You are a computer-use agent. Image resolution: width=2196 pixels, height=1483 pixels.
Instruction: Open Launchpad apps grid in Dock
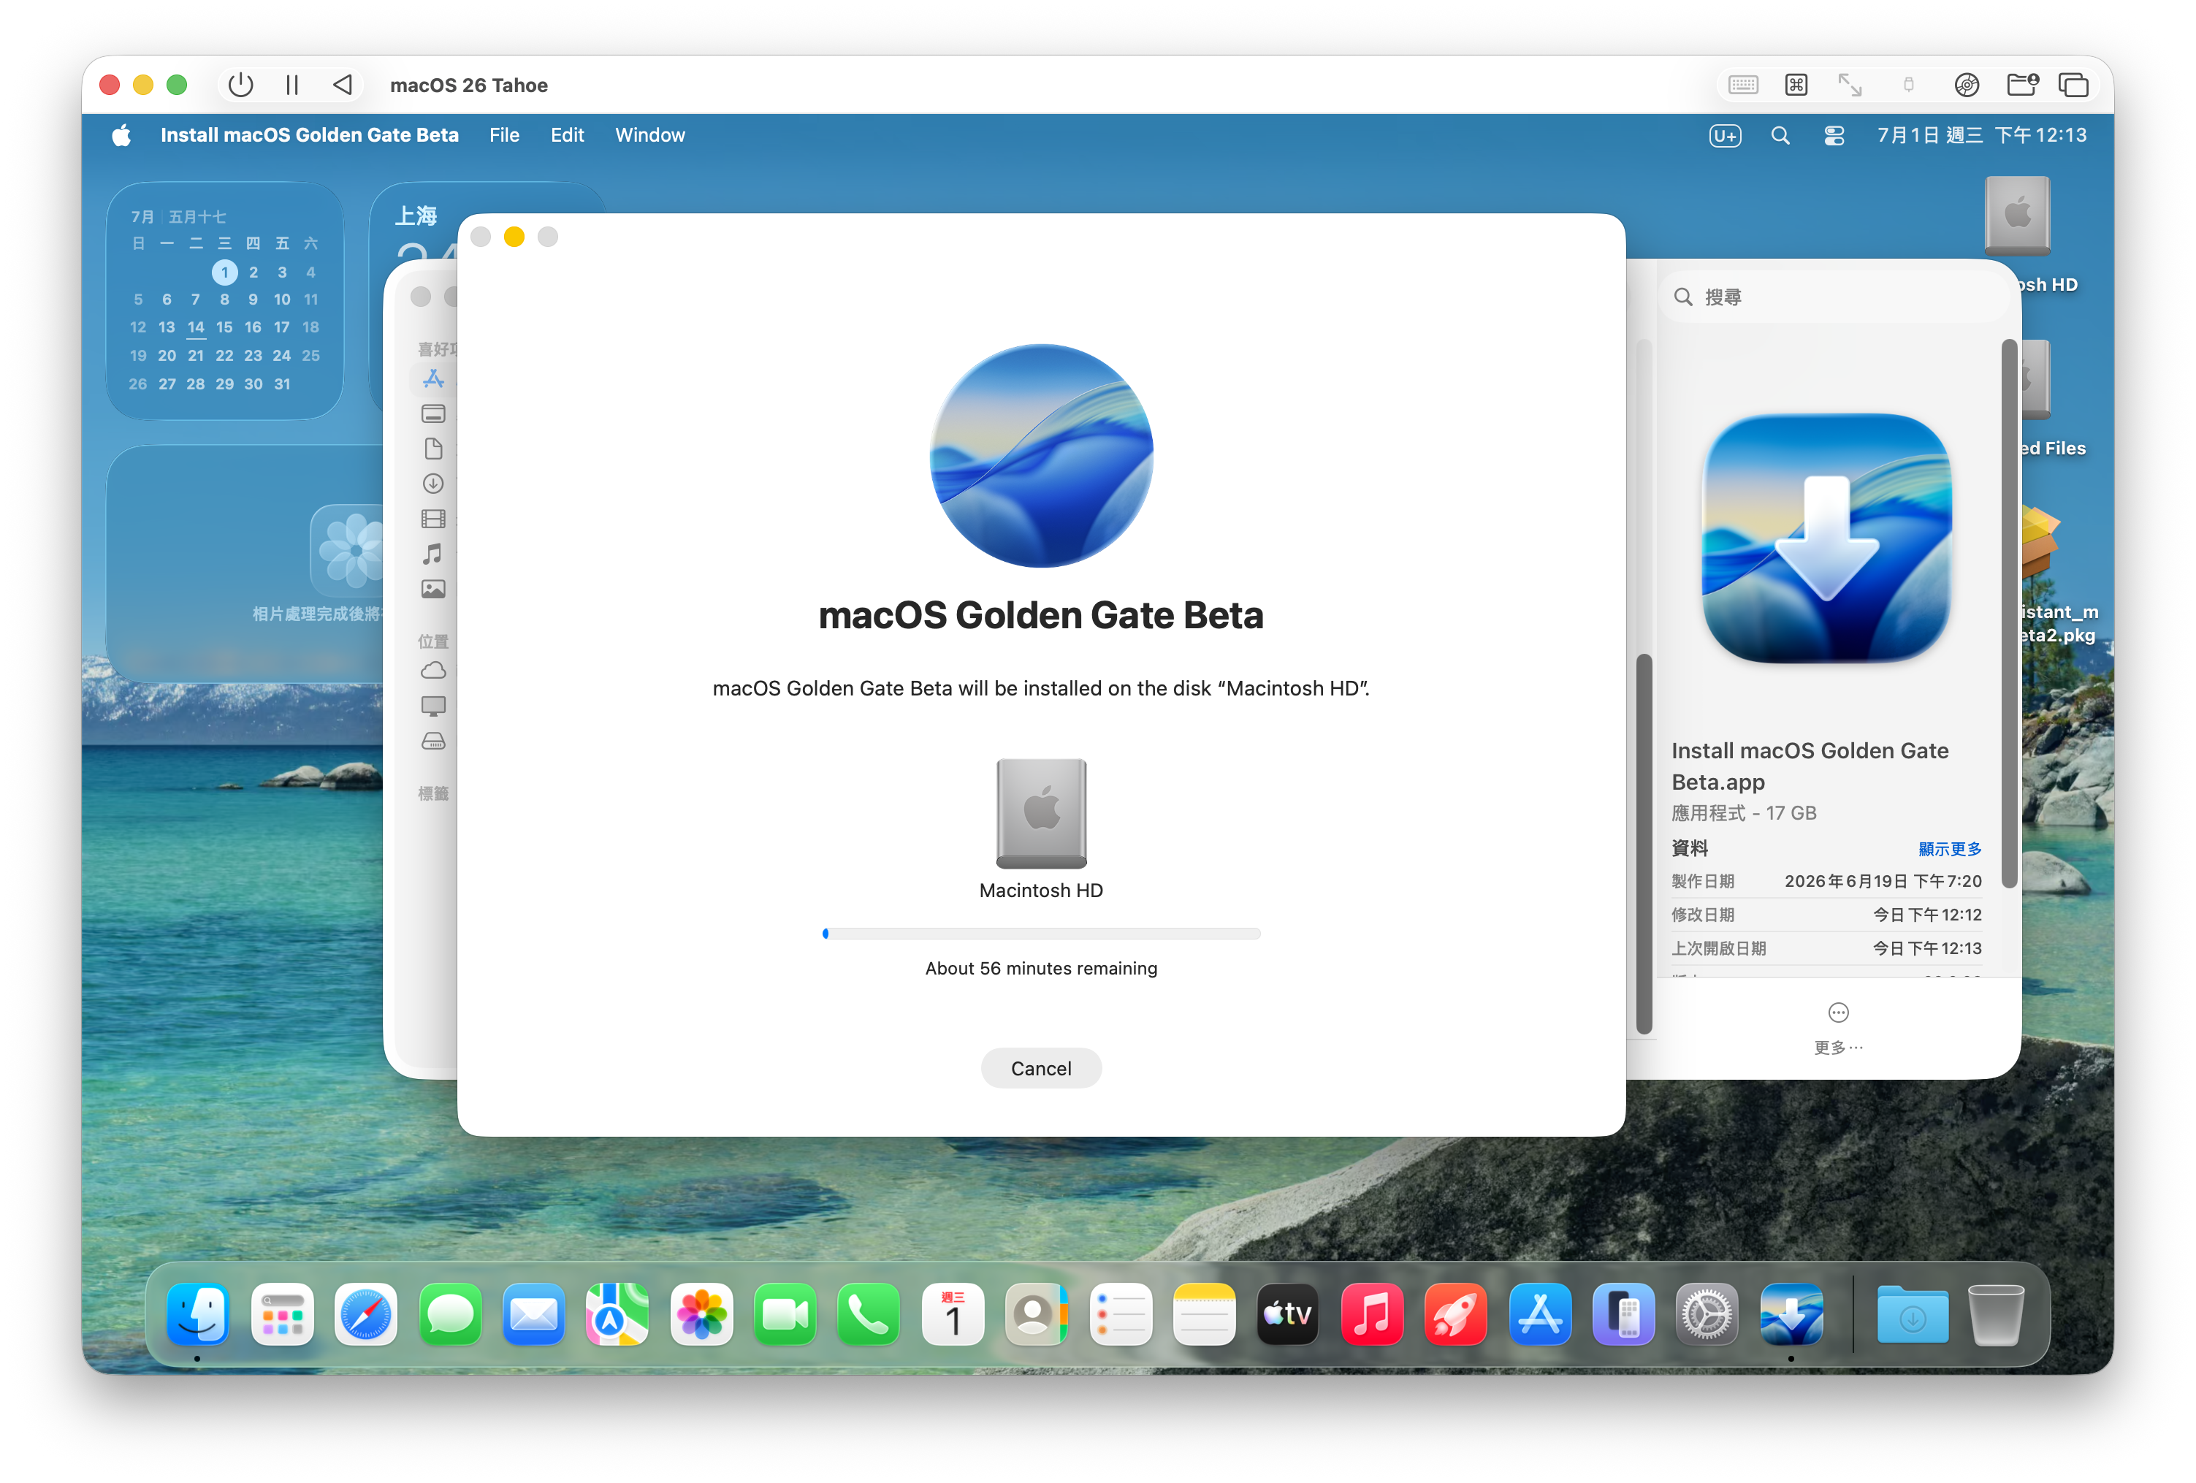pos(281,1314)
